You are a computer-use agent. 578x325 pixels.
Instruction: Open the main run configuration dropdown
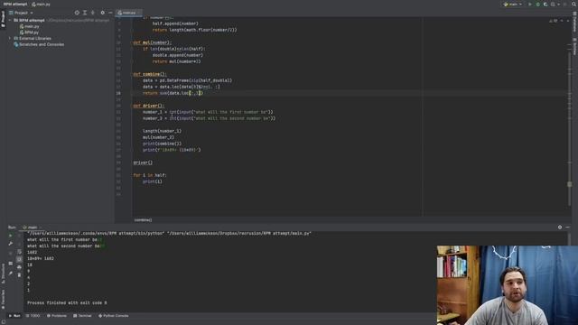(x=512, y=5)
